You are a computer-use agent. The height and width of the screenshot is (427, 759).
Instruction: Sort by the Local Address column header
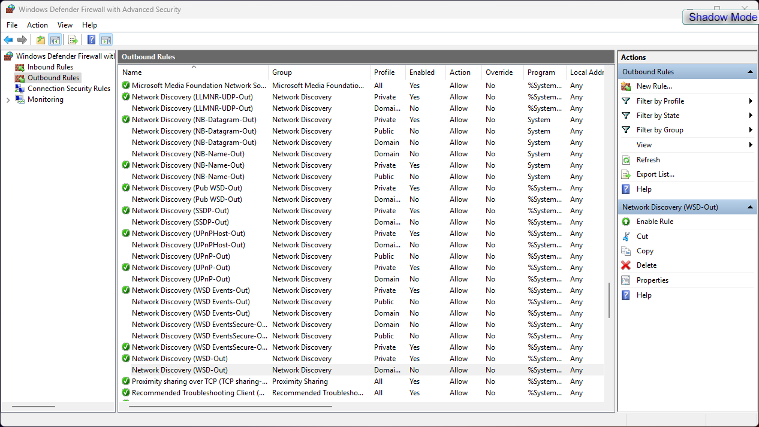(x=586, y=72)
